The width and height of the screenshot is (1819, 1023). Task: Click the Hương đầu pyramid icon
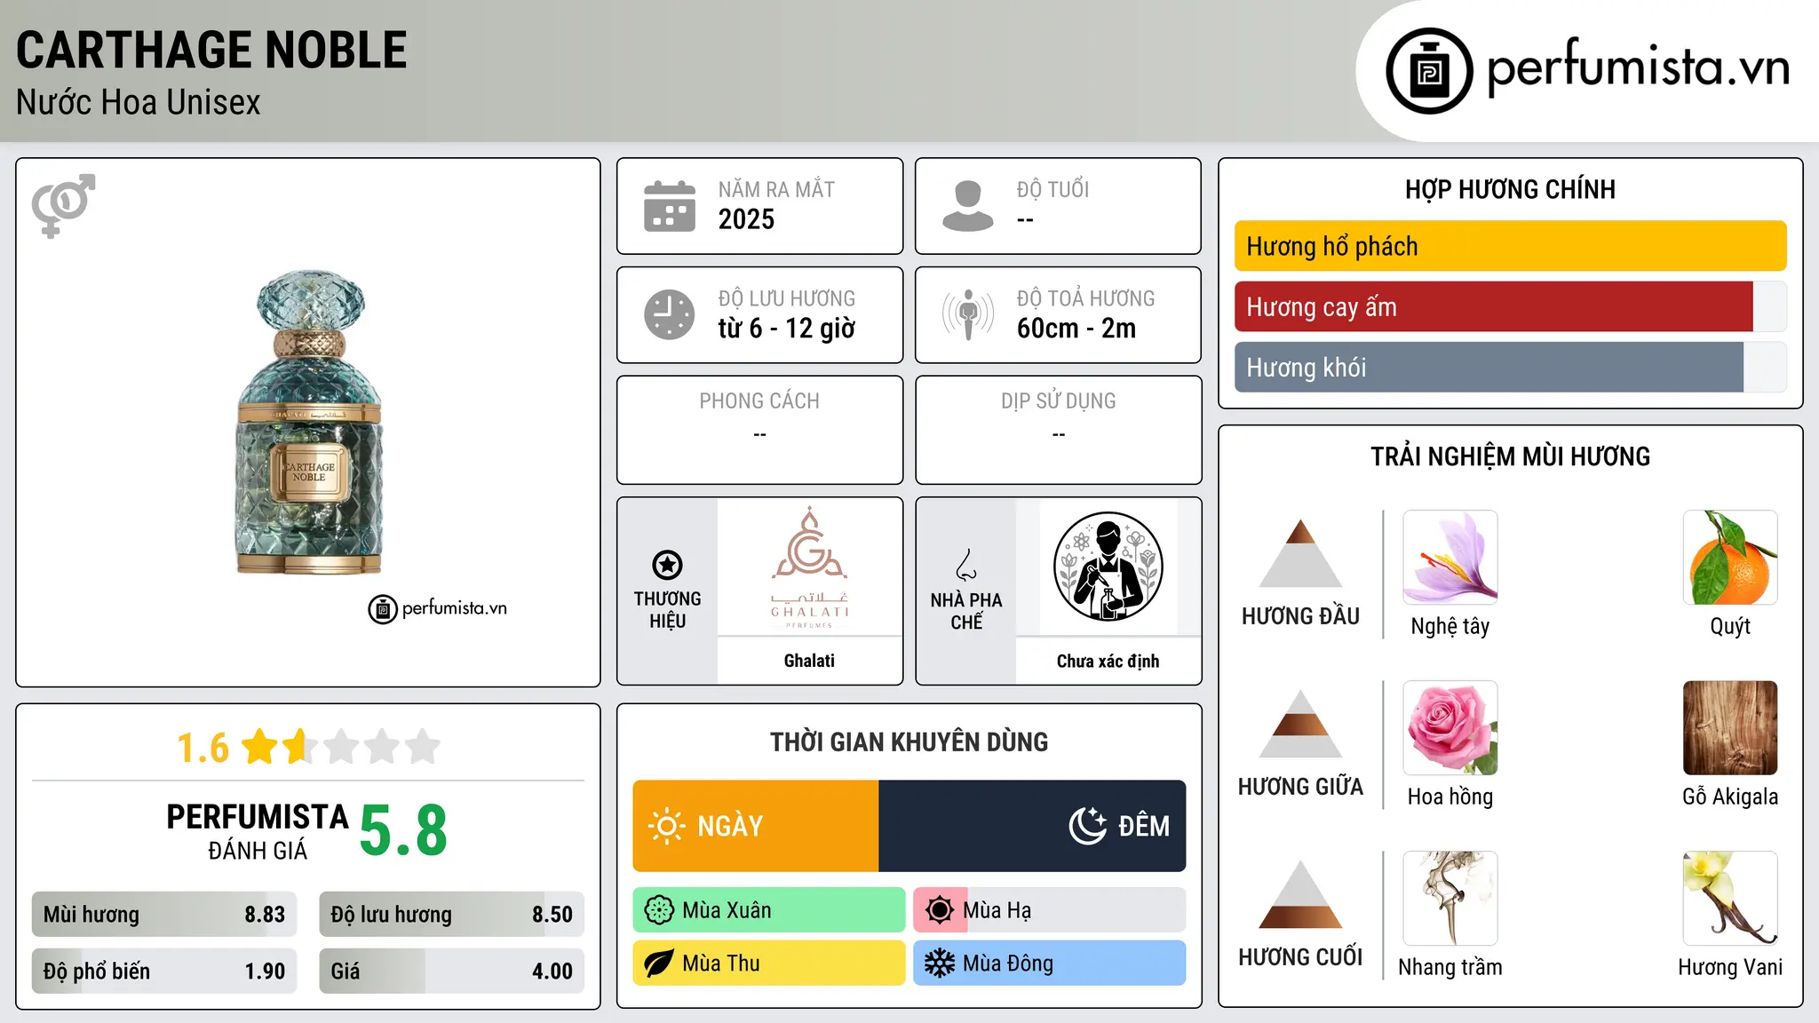1300,553
